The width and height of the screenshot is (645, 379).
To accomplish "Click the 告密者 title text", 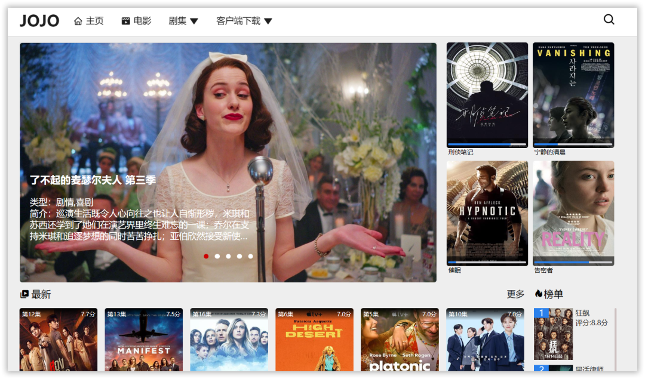I will (x=543, y=270).
